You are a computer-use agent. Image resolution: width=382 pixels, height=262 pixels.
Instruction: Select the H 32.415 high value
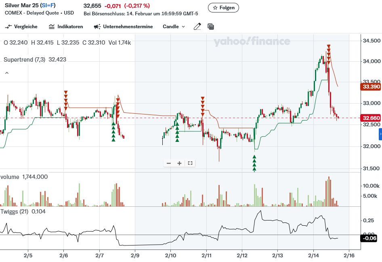(42, 43)
